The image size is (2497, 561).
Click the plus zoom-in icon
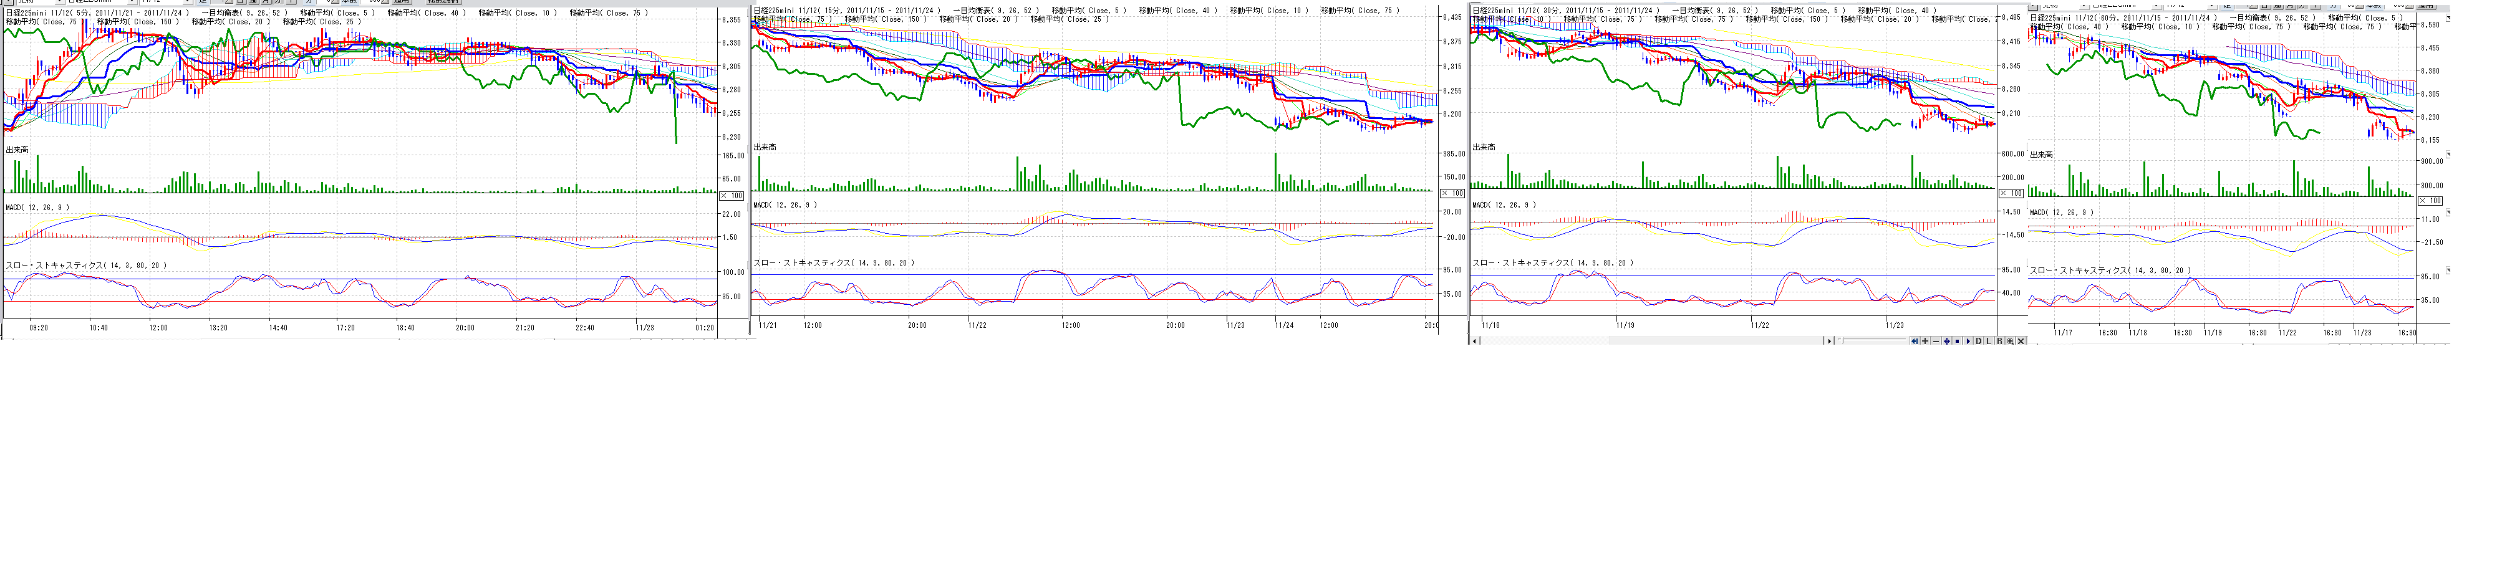tap(1925, 341)
